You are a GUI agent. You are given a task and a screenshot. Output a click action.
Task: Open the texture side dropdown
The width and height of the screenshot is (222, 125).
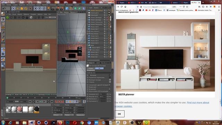[x=110, y=82]
